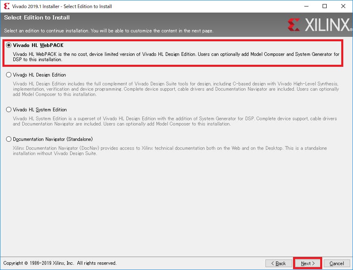353x270 pixels.
Task: Cancel the installation
Action: coord(337,263)
